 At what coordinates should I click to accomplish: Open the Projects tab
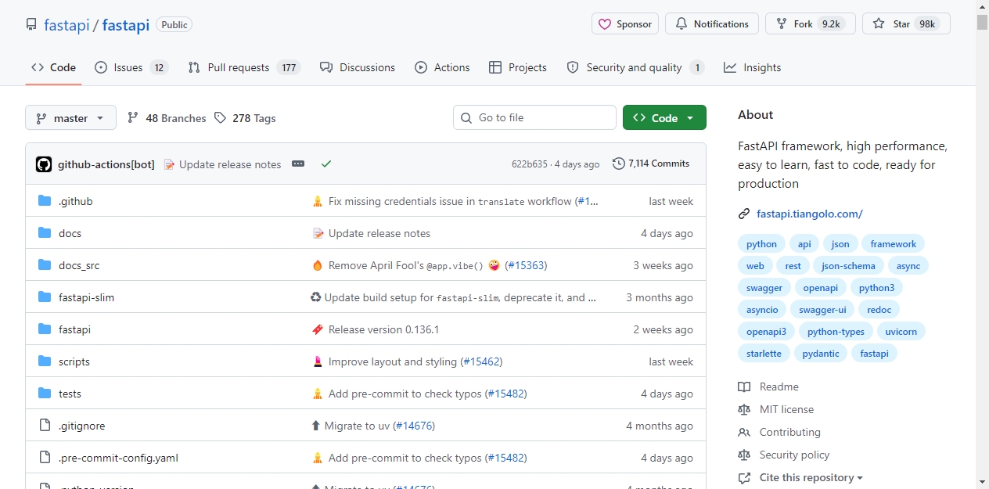point(517,67)
